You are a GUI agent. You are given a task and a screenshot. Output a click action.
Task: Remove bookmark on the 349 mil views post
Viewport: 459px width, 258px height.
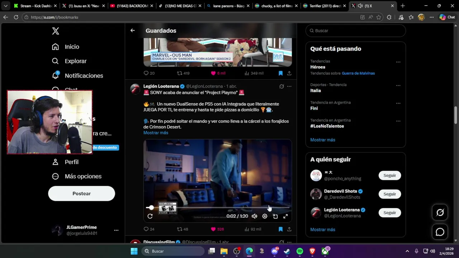[280, 73]
